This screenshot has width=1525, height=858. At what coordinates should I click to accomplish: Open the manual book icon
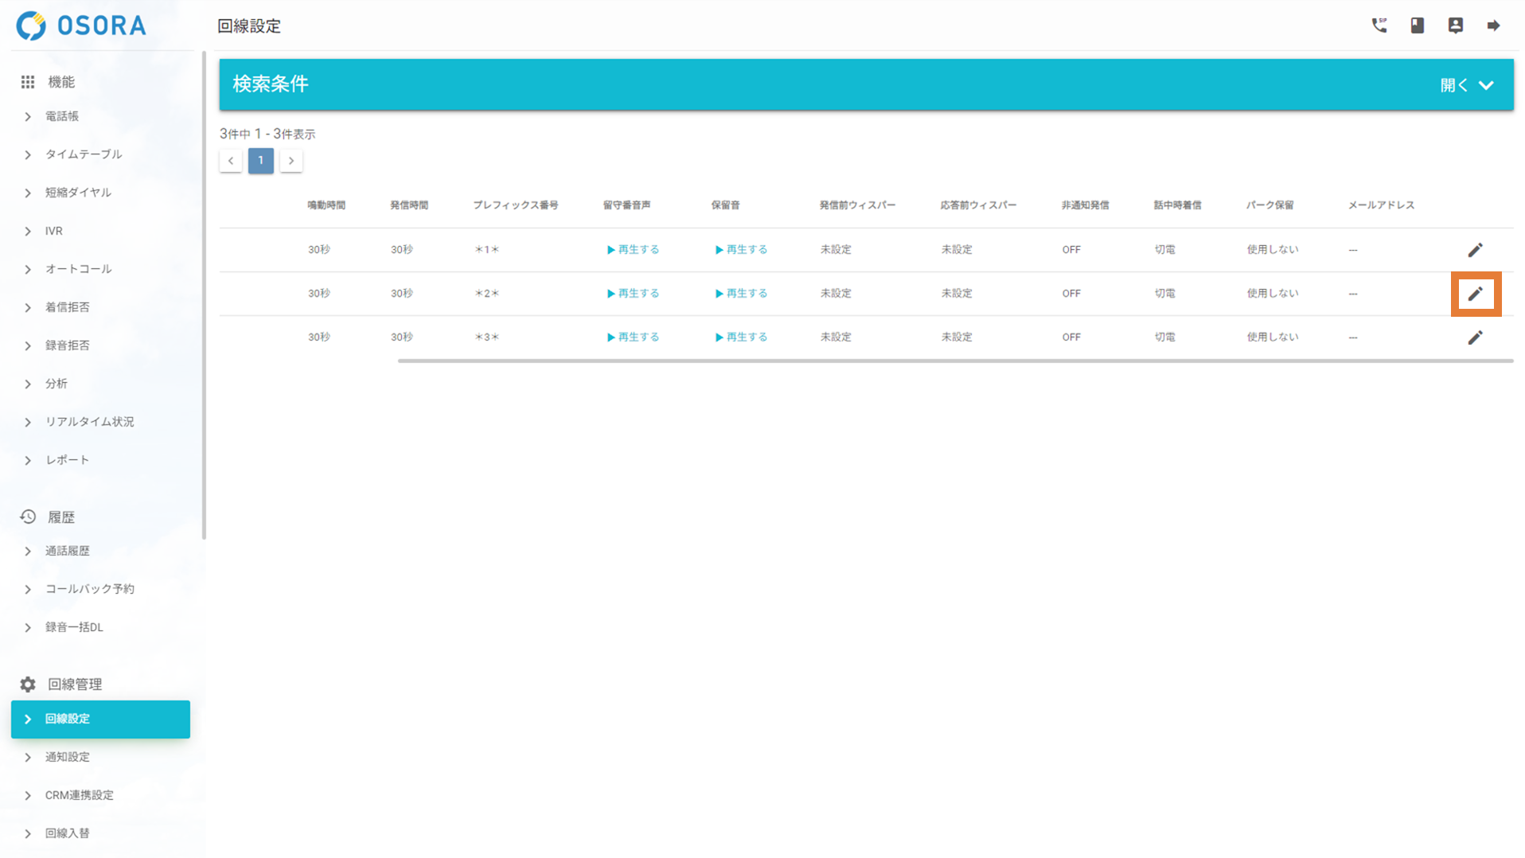tap(1417, 25)
